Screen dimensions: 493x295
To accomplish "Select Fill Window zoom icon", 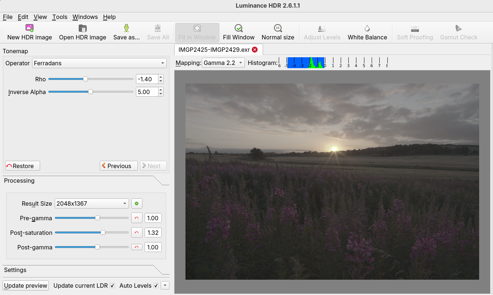I will tap(239, 28).
